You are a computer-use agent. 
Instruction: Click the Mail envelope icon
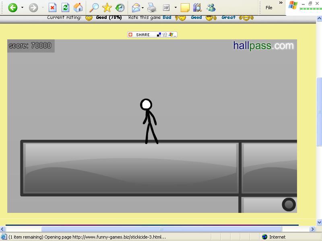coord(136,8)
